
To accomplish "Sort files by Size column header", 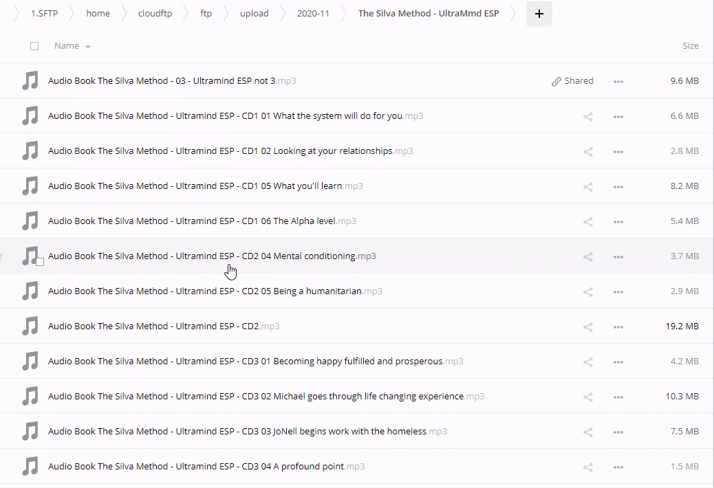I will tap(690, 46).
